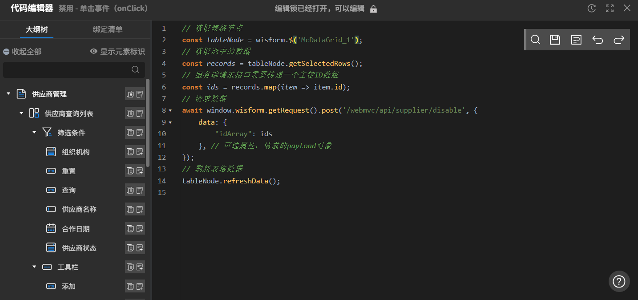
Task: Undo the last edit using the undo arrow
Action: 598,40
